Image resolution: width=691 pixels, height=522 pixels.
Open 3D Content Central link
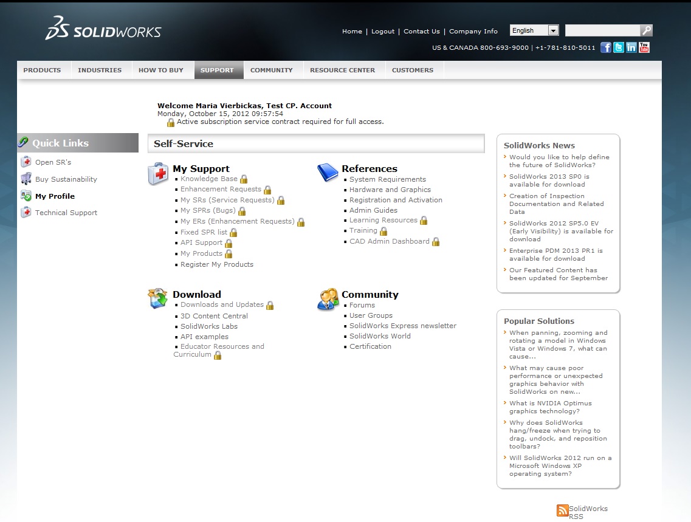coord(214,316)
